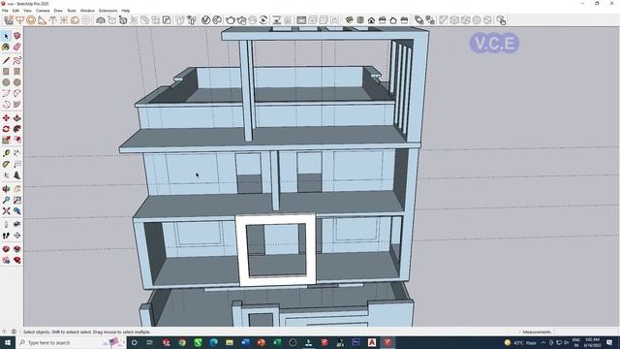This screenshot has height=349, width=620.
Task: Switch to Left view
Action: pyautogui.click(x=404, y=20)
